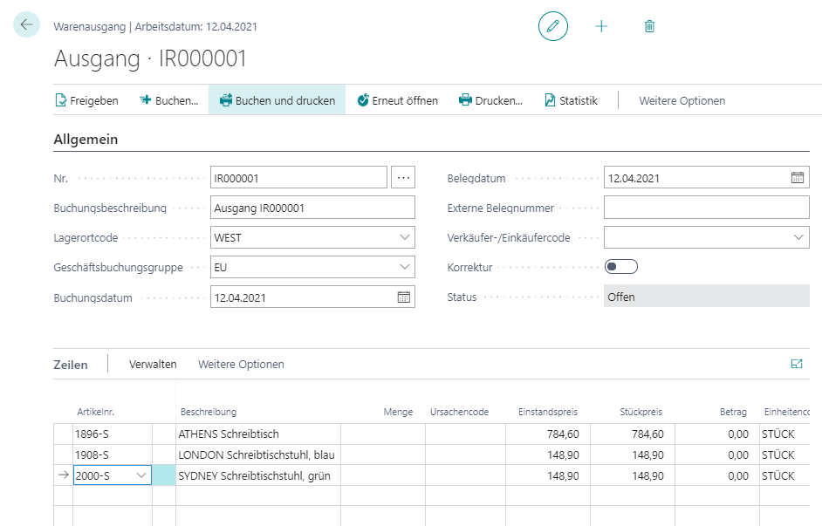The width and height of the screenshot is (822, 526).
Task: Click Einstandspreis column header
Action: (548, 412)
